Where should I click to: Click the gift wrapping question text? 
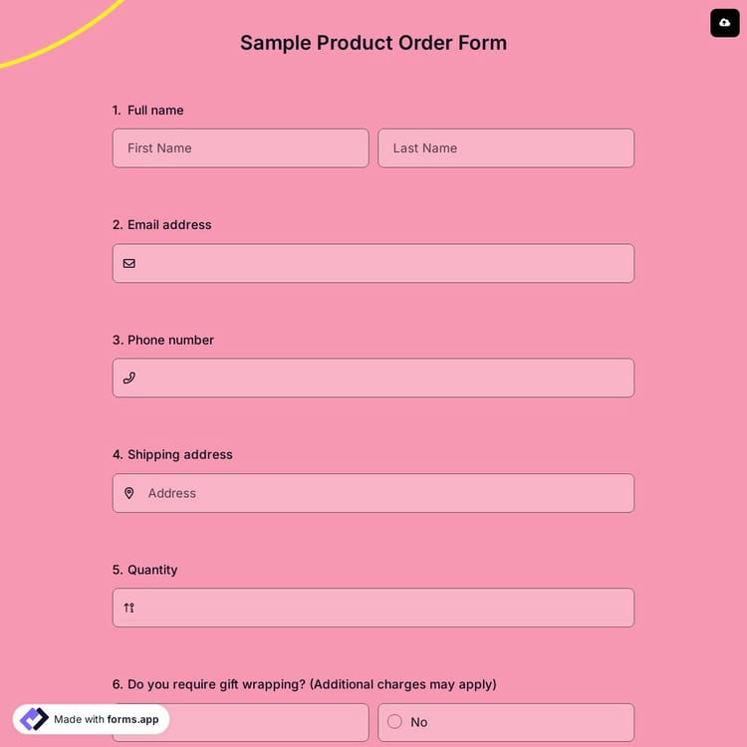click(x=305, y=684)
